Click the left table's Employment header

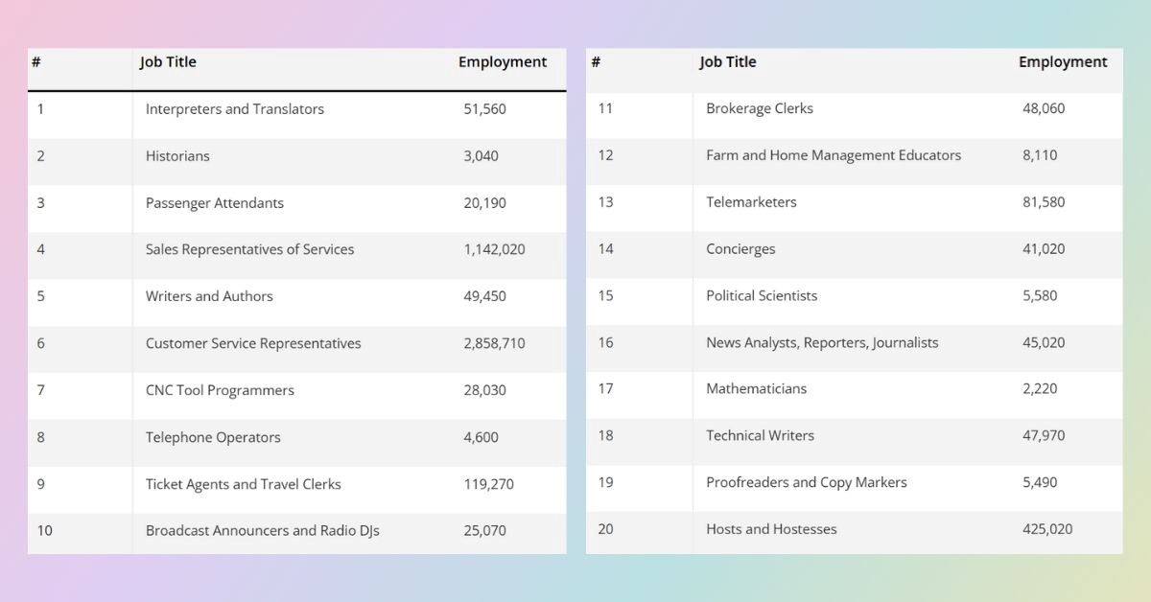point(503,62)
